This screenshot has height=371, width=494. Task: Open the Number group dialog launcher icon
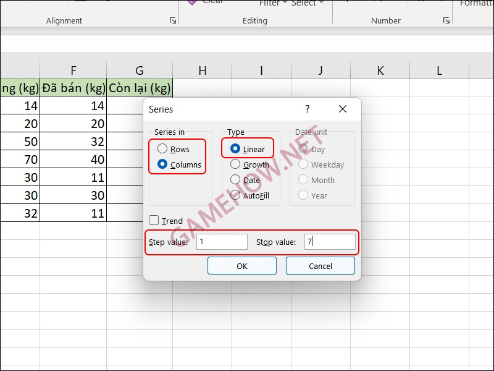click(446, 20)
